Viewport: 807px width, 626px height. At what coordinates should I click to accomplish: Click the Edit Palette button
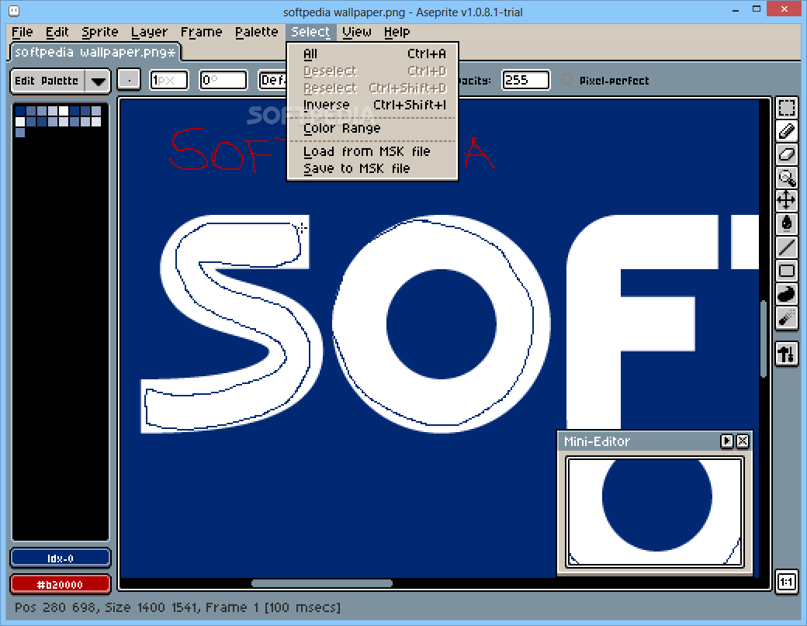(47, 81)
